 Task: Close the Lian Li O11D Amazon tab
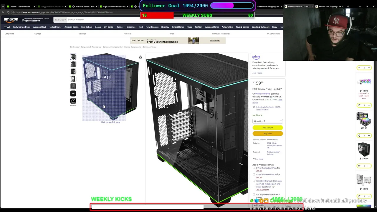[312, 6]
